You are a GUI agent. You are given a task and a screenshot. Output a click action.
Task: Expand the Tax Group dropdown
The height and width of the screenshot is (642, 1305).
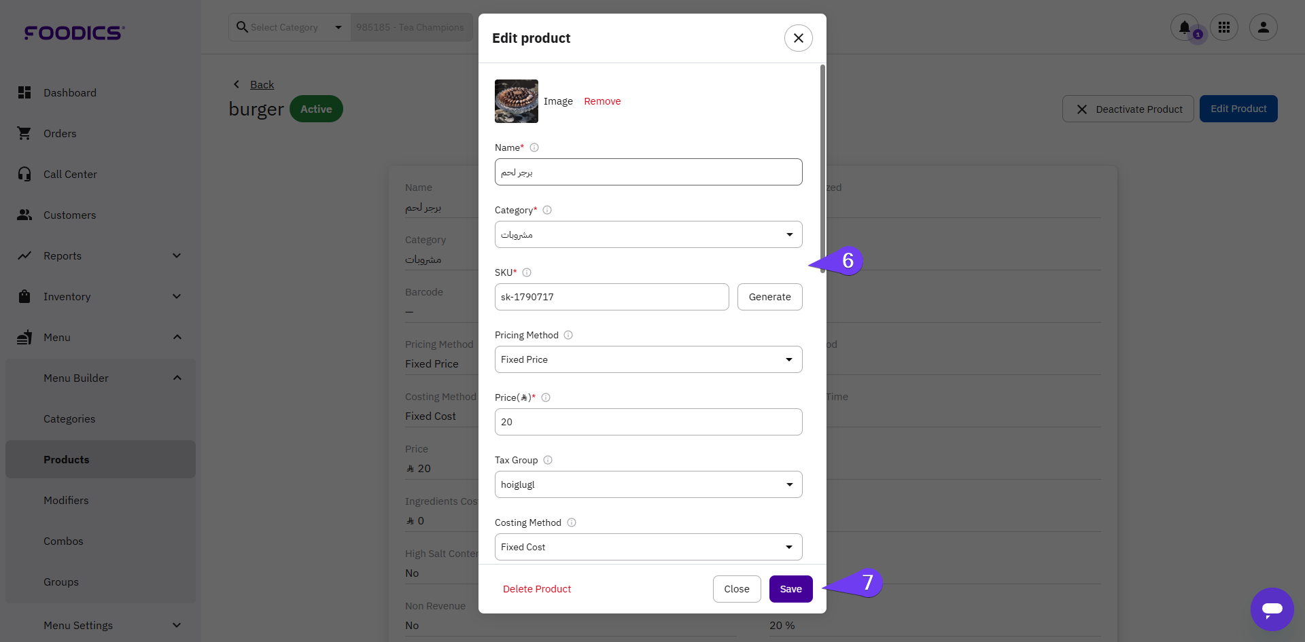(648, 484)
